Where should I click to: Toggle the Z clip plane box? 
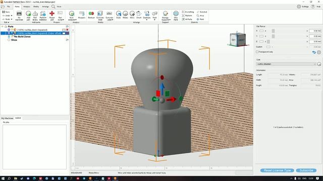261,41
